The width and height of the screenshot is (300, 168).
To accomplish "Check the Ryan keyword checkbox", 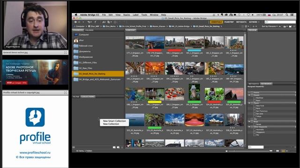I will (254, 100).
